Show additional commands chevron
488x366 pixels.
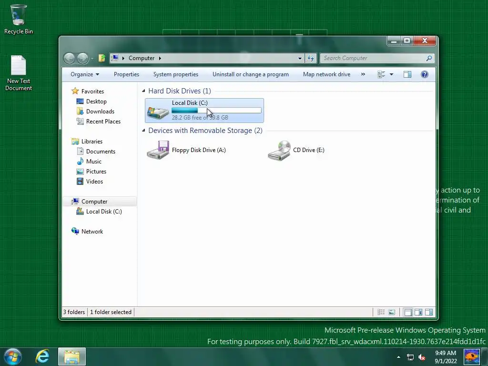point(363,74)
